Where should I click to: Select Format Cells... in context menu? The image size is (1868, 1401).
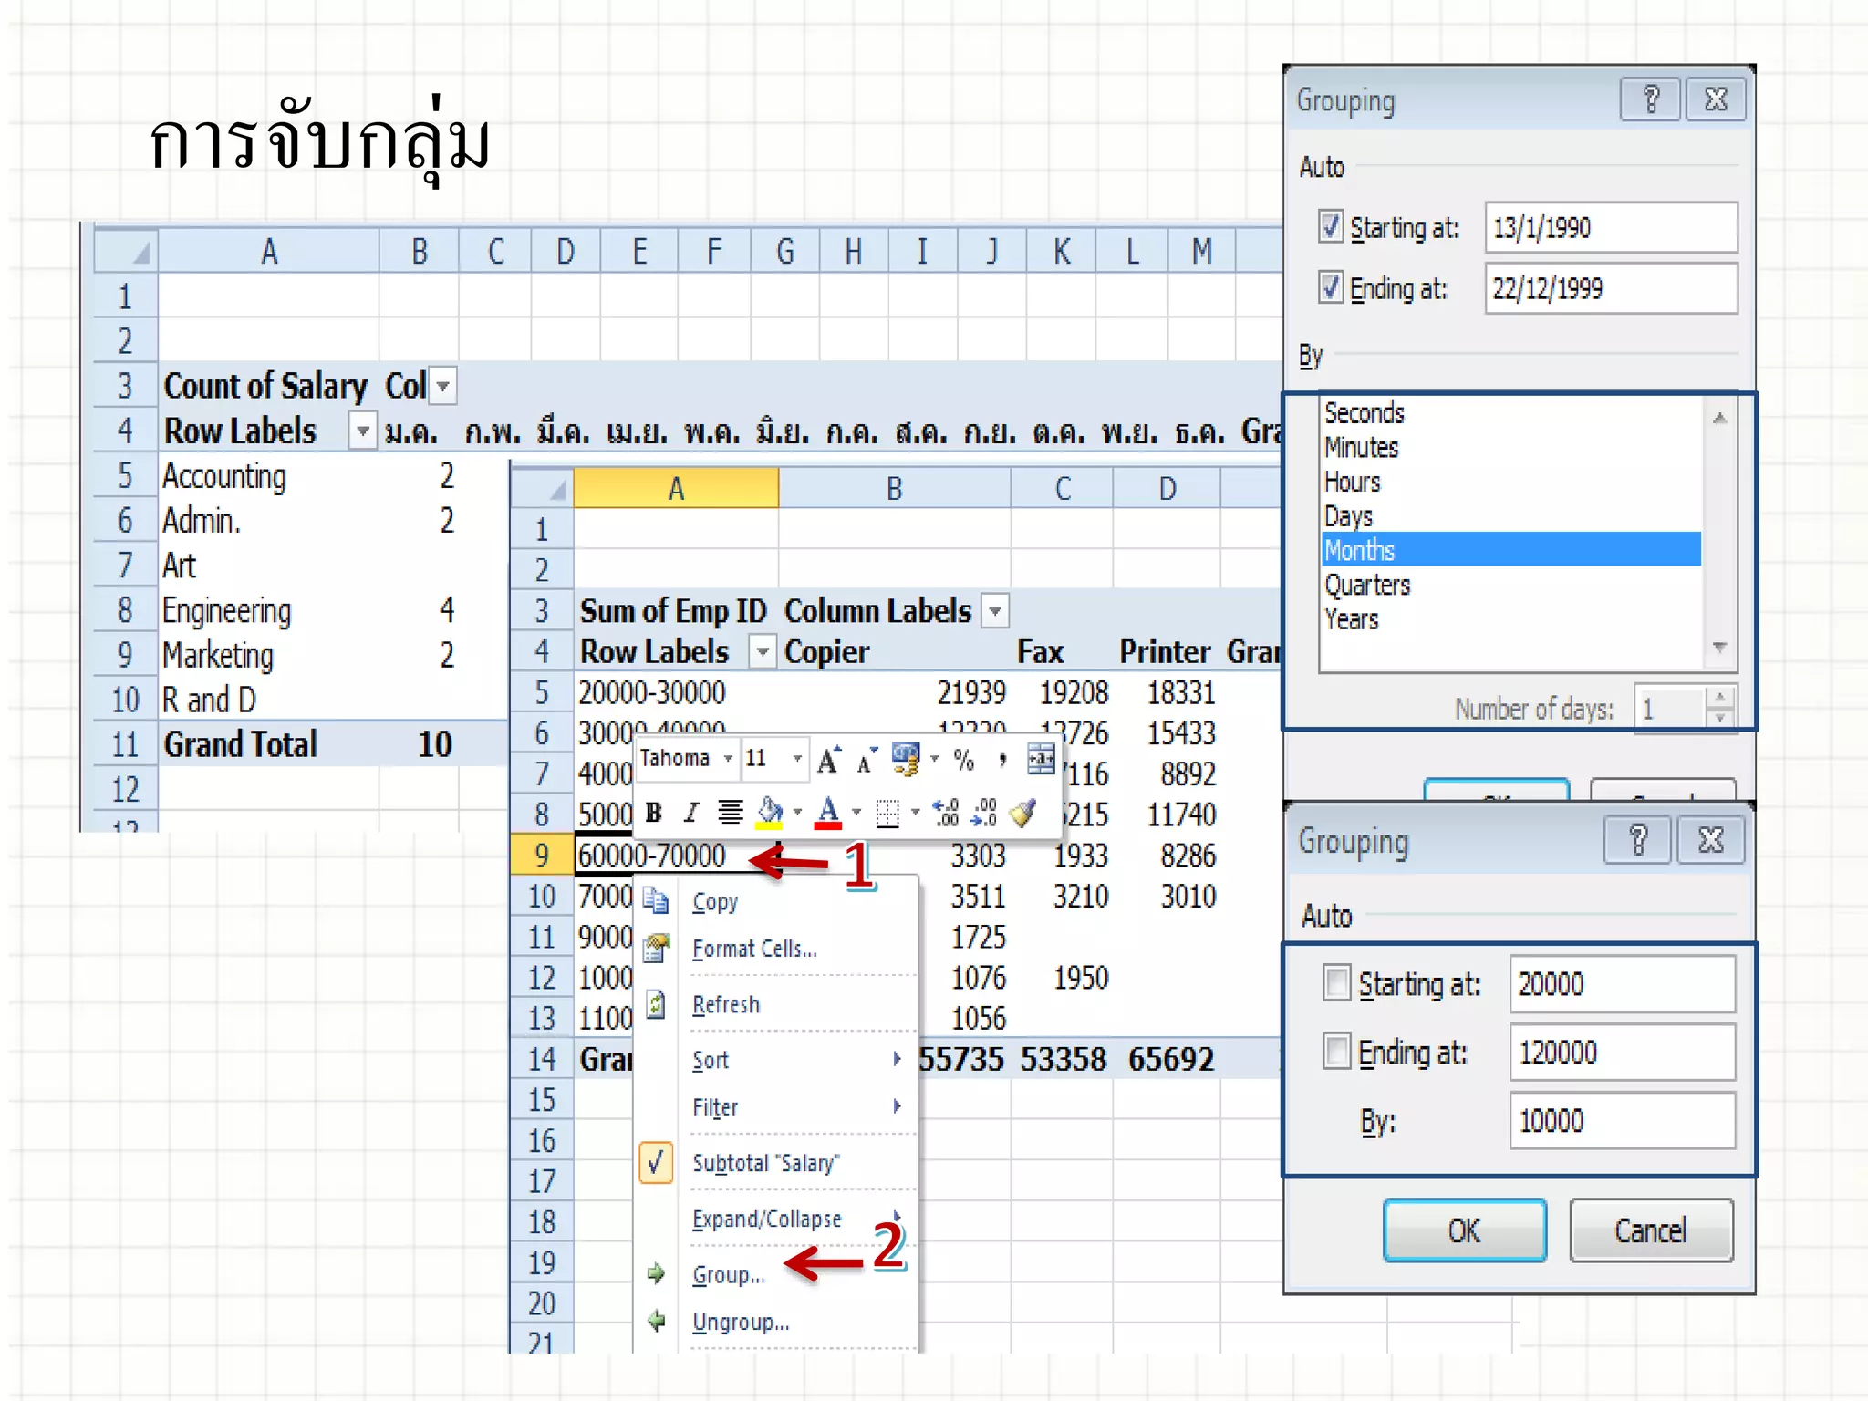pos(754,950)
